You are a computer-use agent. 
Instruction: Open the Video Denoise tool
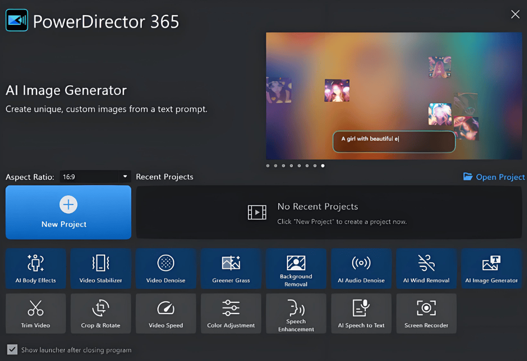pyautogui.click(x=166, y=268)
